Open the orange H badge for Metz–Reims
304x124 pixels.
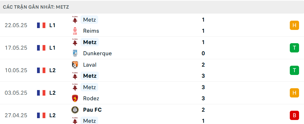pos(294,25)
